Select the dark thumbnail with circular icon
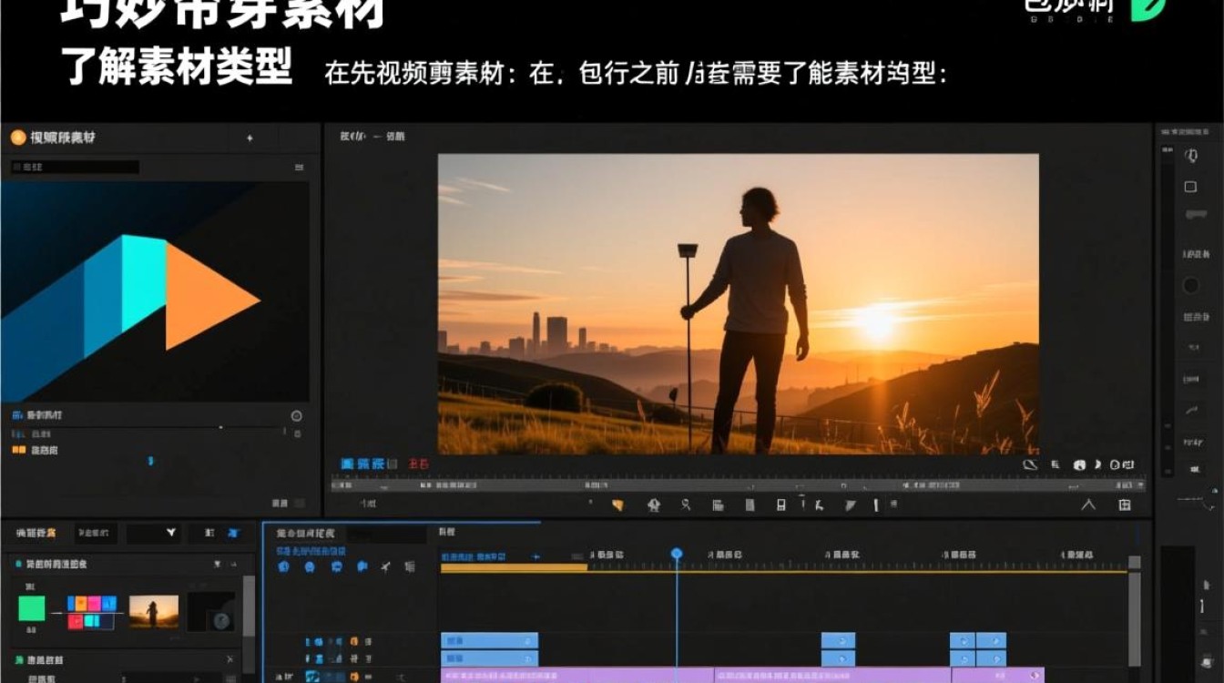1224x683 pixels. (212, 612)
